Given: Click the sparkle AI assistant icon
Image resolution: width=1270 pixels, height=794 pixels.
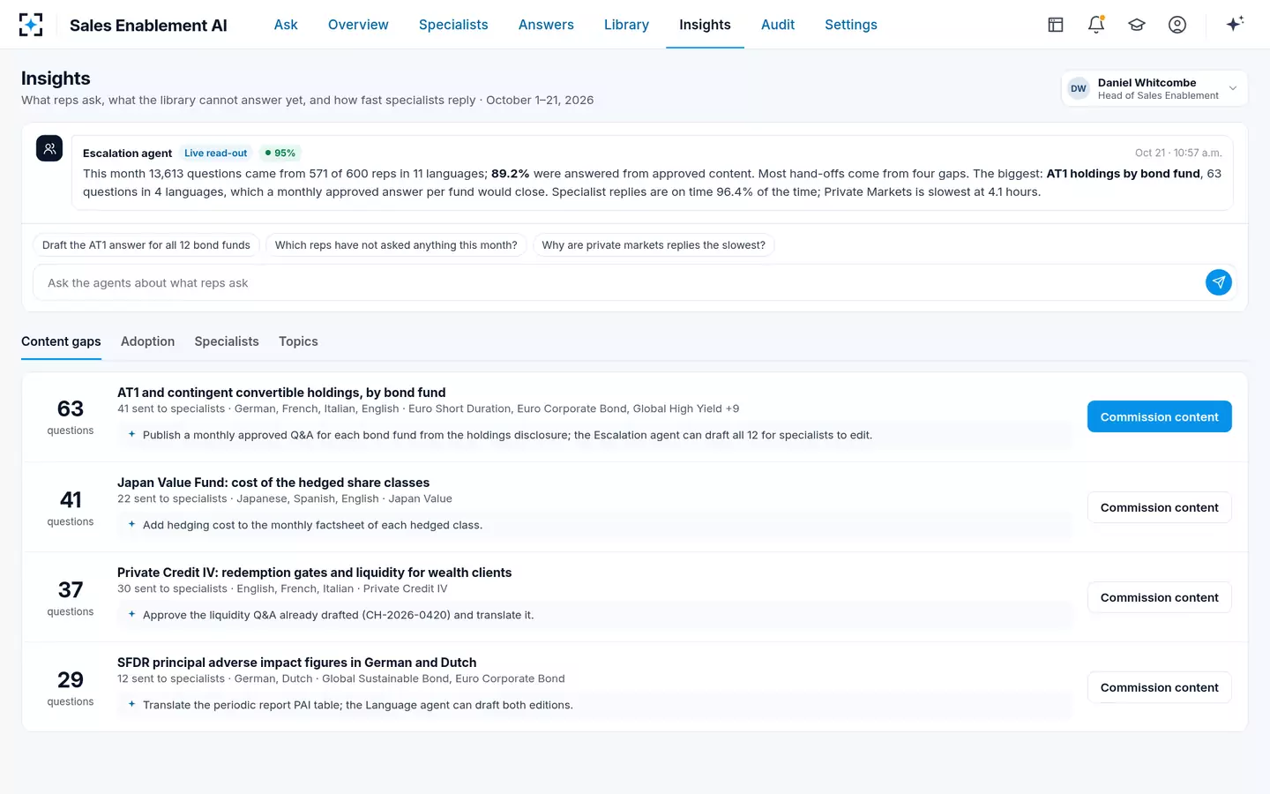Looking at the screenshot, I should pos(1235,24).
